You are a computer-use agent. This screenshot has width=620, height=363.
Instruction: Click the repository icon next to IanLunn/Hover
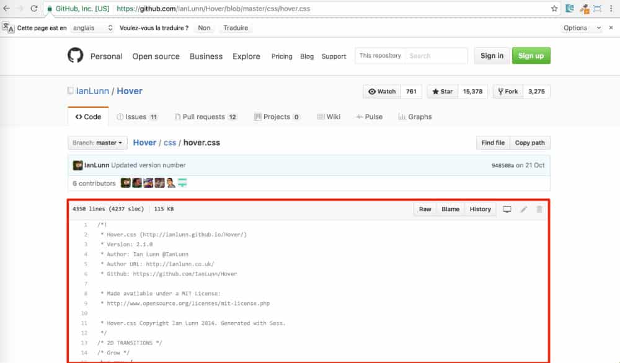[x=71, y=90]
